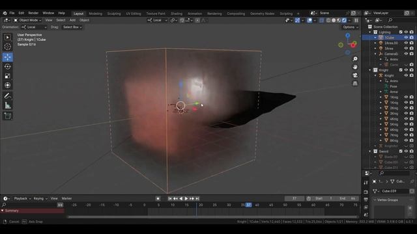417x234 pixels.
Task: Expand the 1Cube outliner row
Action: 375,38
